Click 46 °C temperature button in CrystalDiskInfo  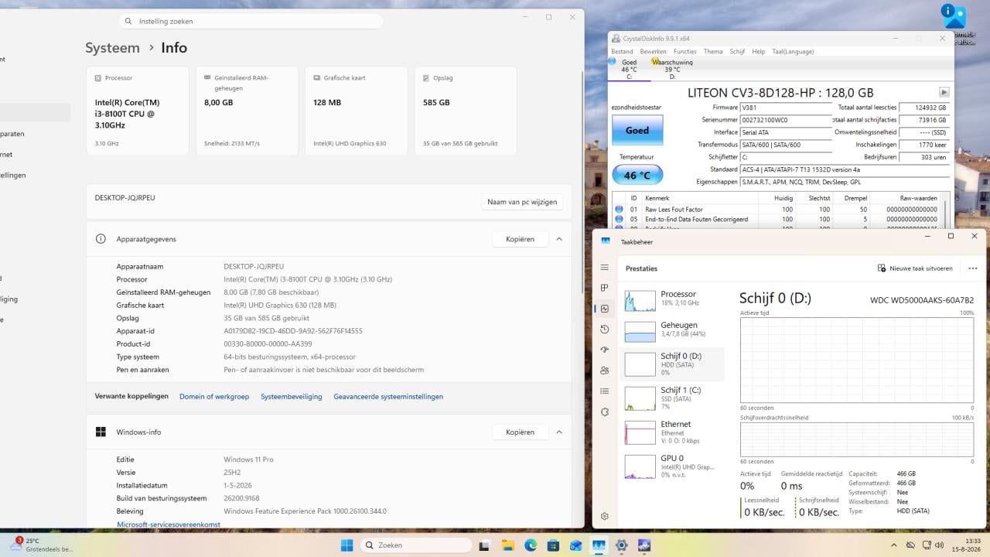click(637, 175)
